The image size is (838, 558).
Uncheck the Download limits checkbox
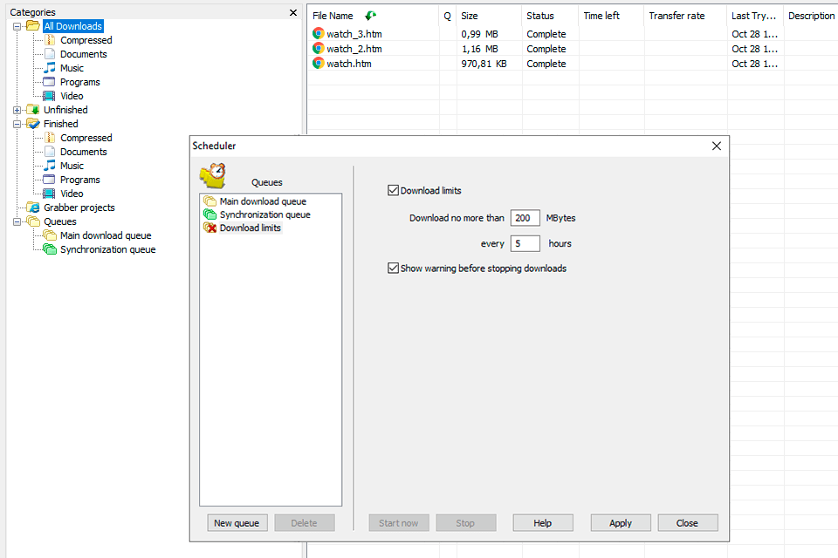click(392, 190)
